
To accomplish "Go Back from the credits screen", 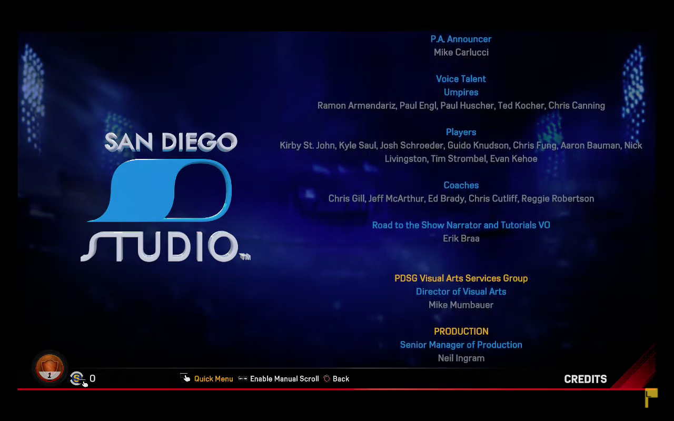I will coord(341,379).
